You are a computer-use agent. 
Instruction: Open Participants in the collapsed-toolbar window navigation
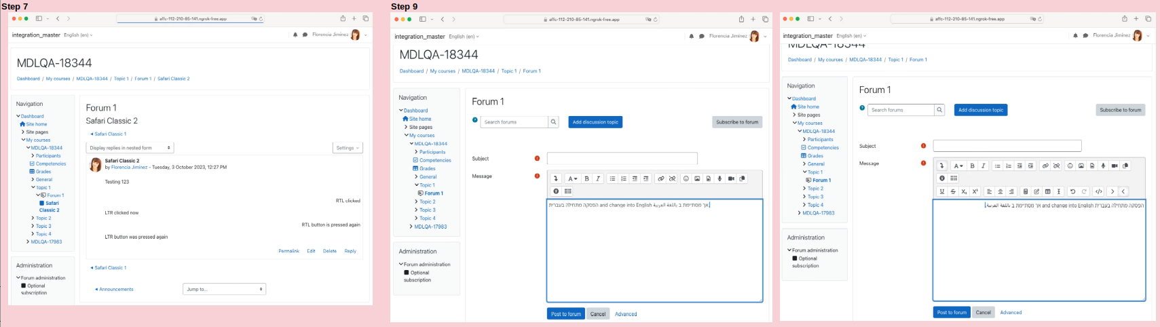point(432,152)
